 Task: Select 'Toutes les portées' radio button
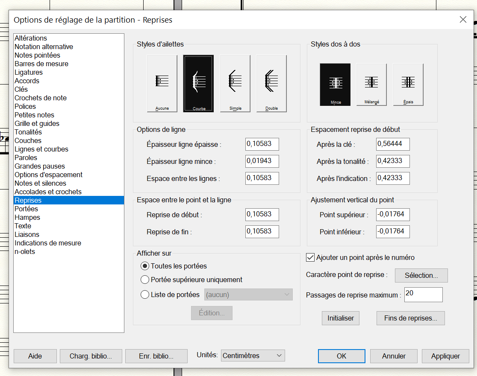[145, 266]
